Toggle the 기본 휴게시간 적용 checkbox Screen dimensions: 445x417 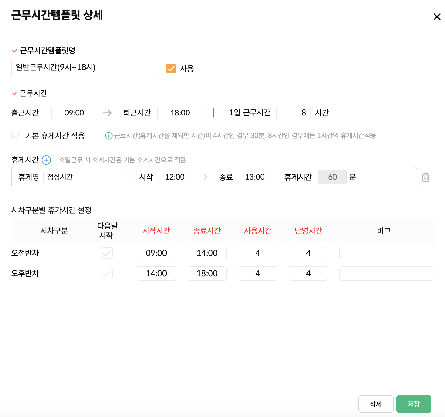[16, 136]
